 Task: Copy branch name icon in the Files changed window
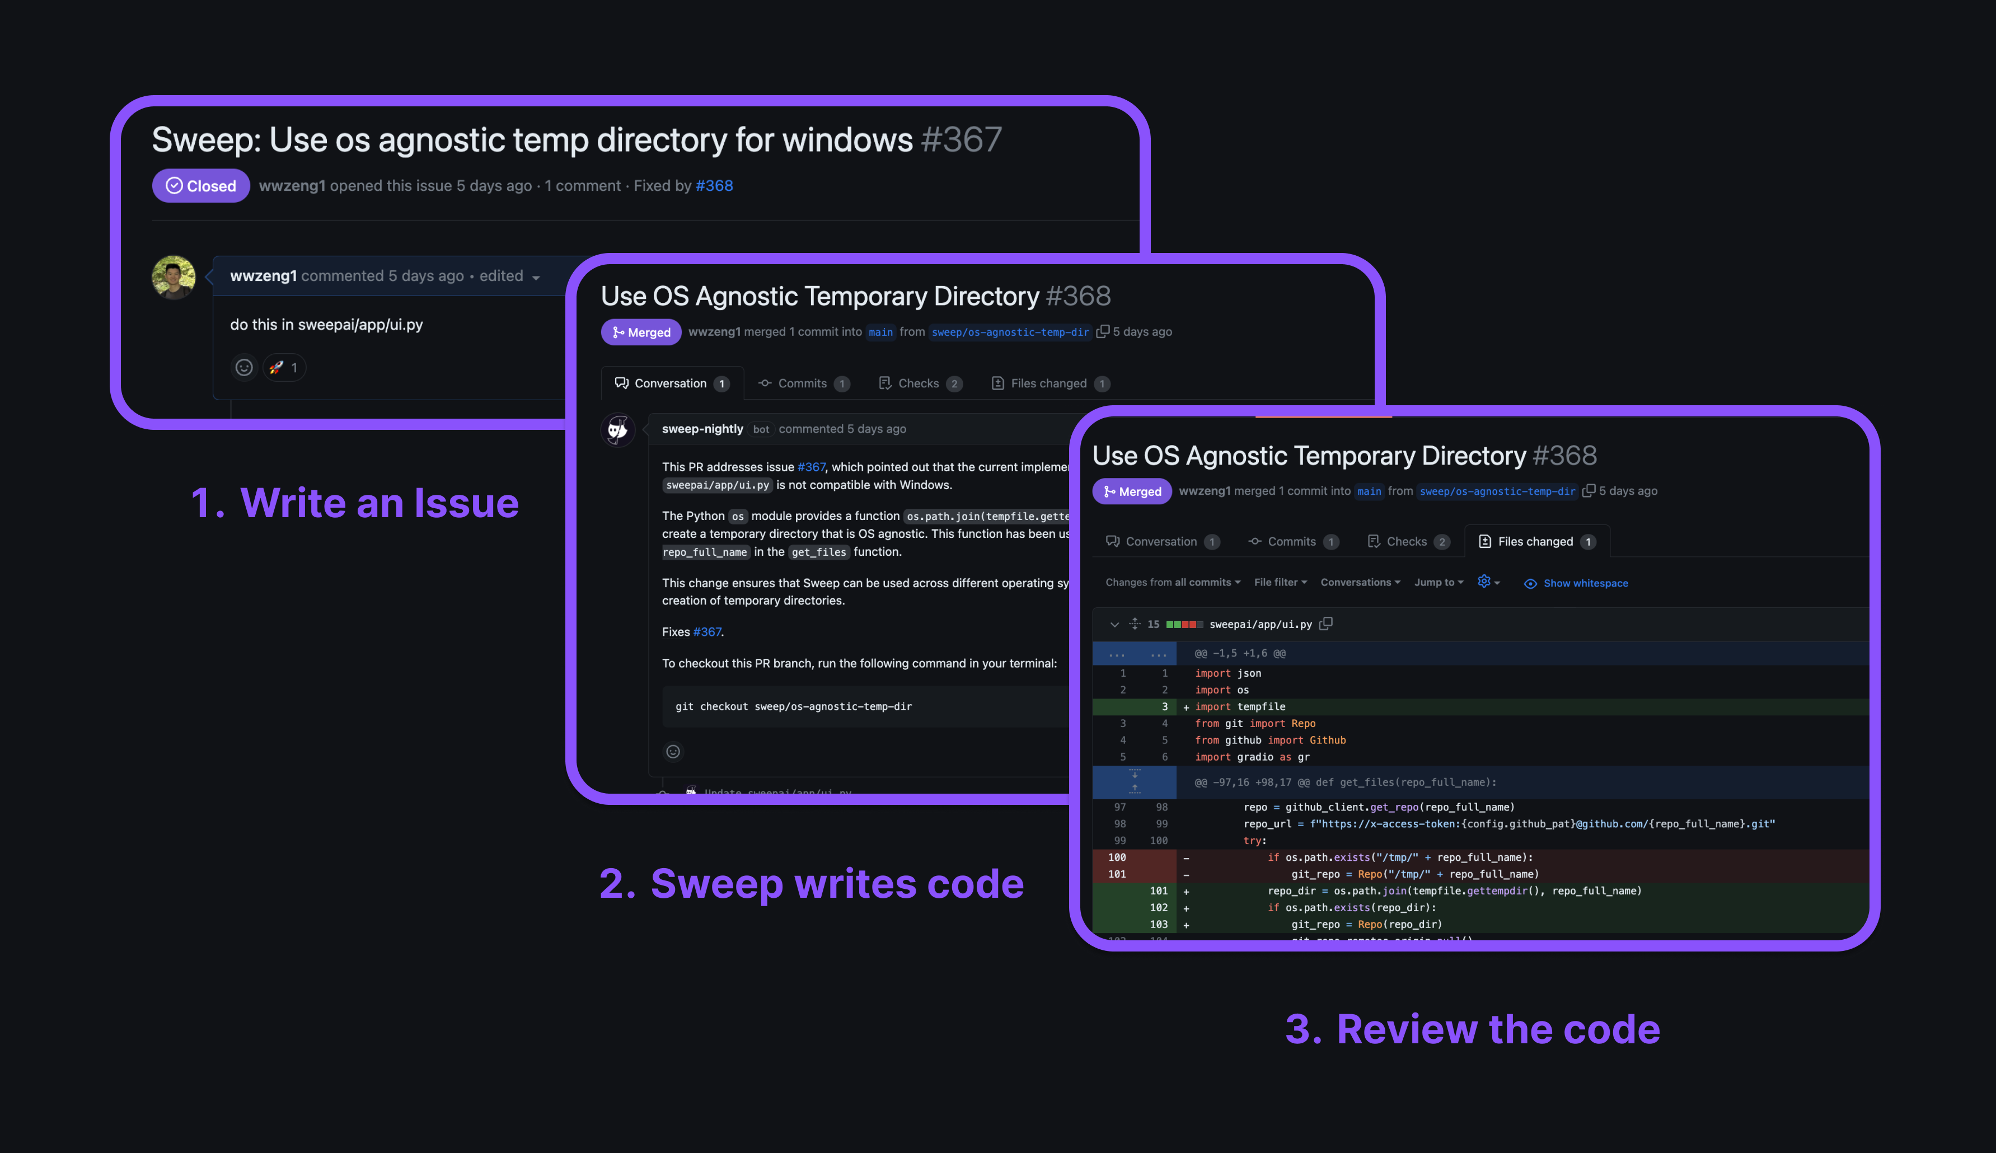1589,490
